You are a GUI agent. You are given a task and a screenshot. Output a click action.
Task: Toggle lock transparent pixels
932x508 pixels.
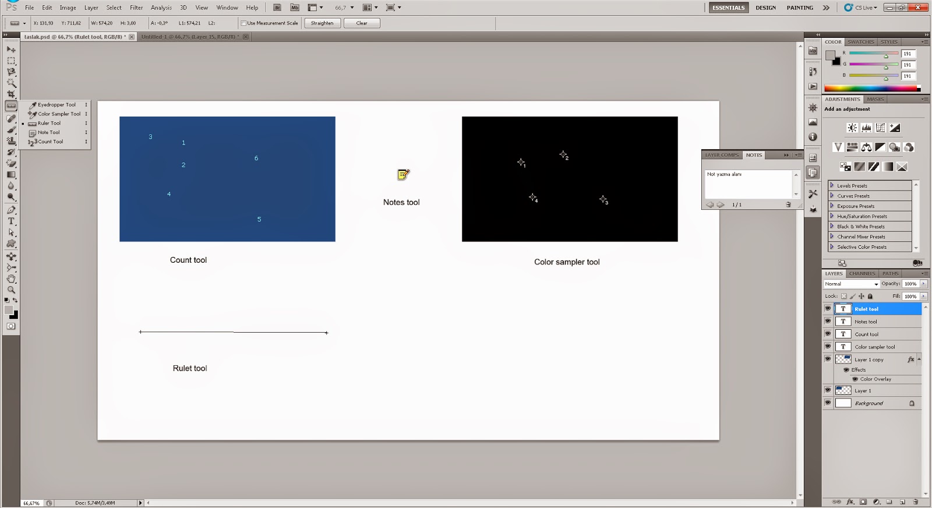843,296
